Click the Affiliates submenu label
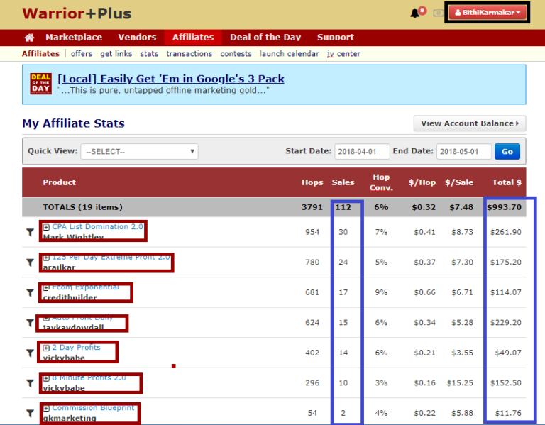 pyautogui.click(x=40, y=54)
